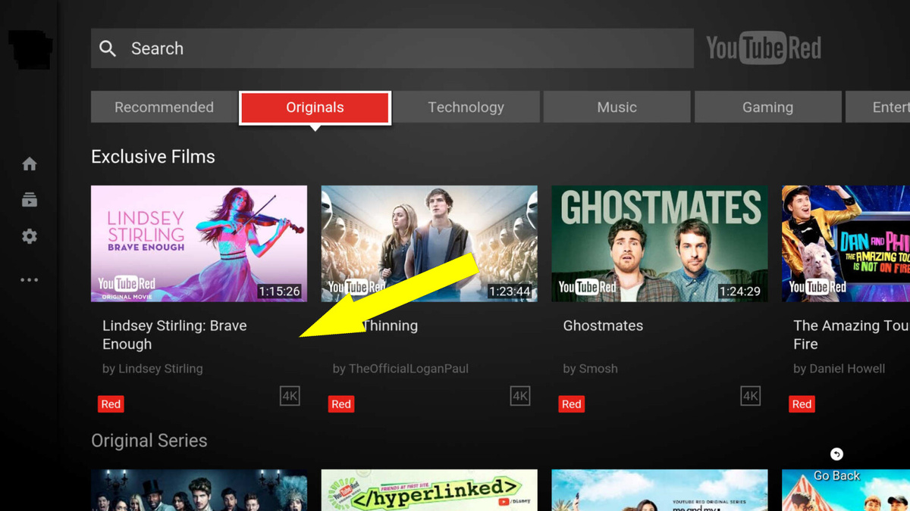Click the 4K badge under Ghostmates
910x511 pixels.
751,396
